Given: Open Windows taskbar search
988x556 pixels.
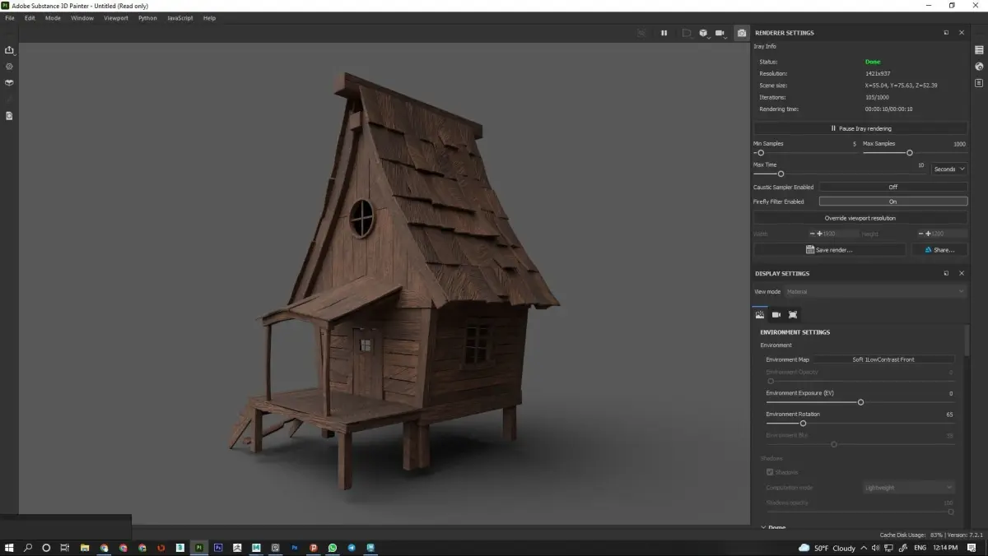Looking at the screenshot, I should tap(28, 548).
